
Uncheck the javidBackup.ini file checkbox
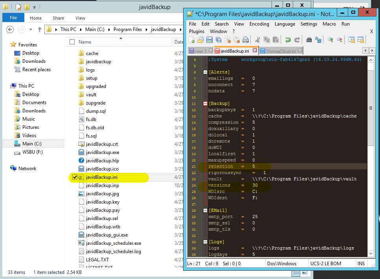[75, 177]
